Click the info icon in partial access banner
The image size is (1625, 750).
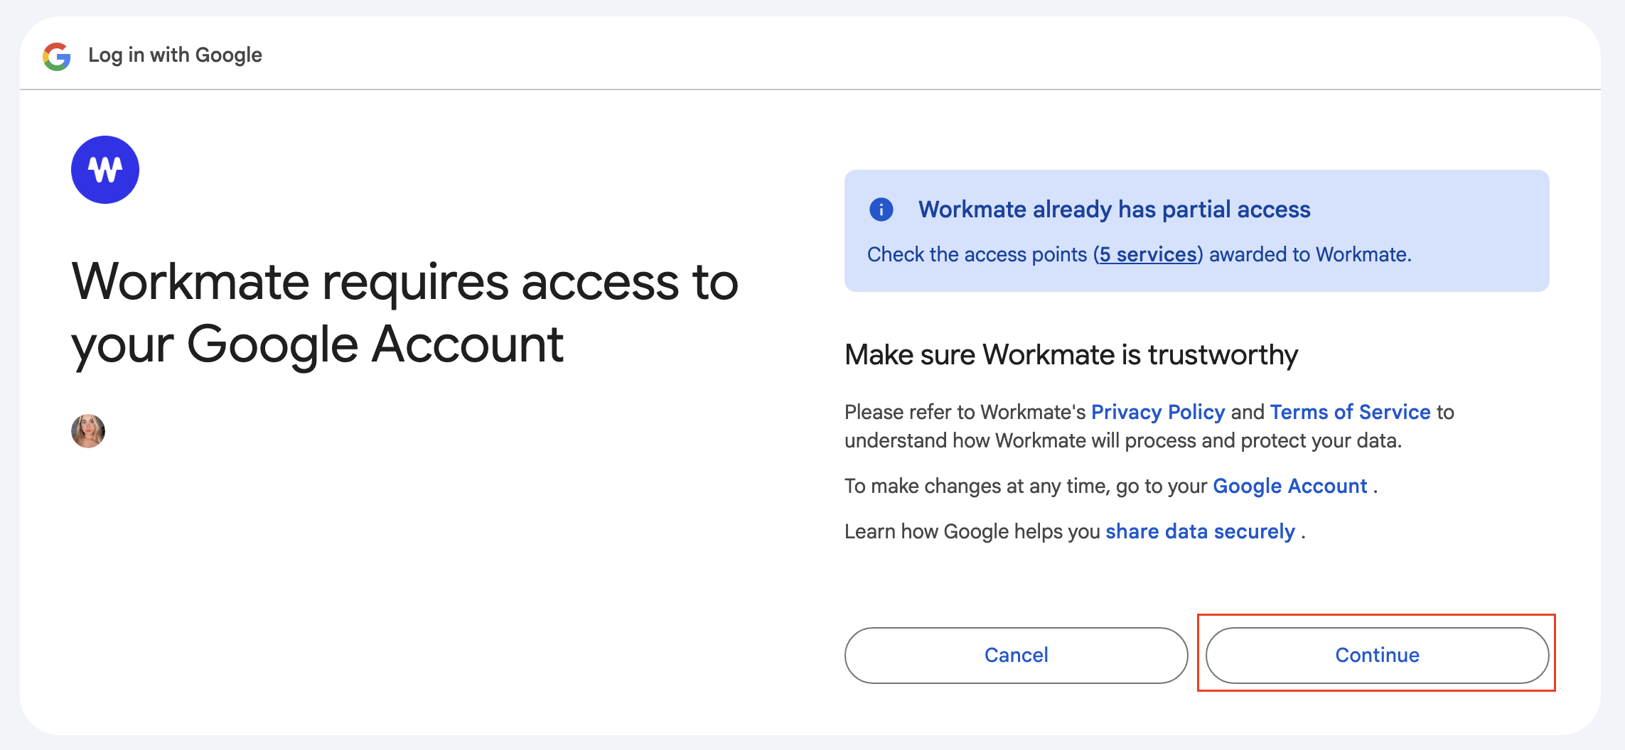click(881, 210)
